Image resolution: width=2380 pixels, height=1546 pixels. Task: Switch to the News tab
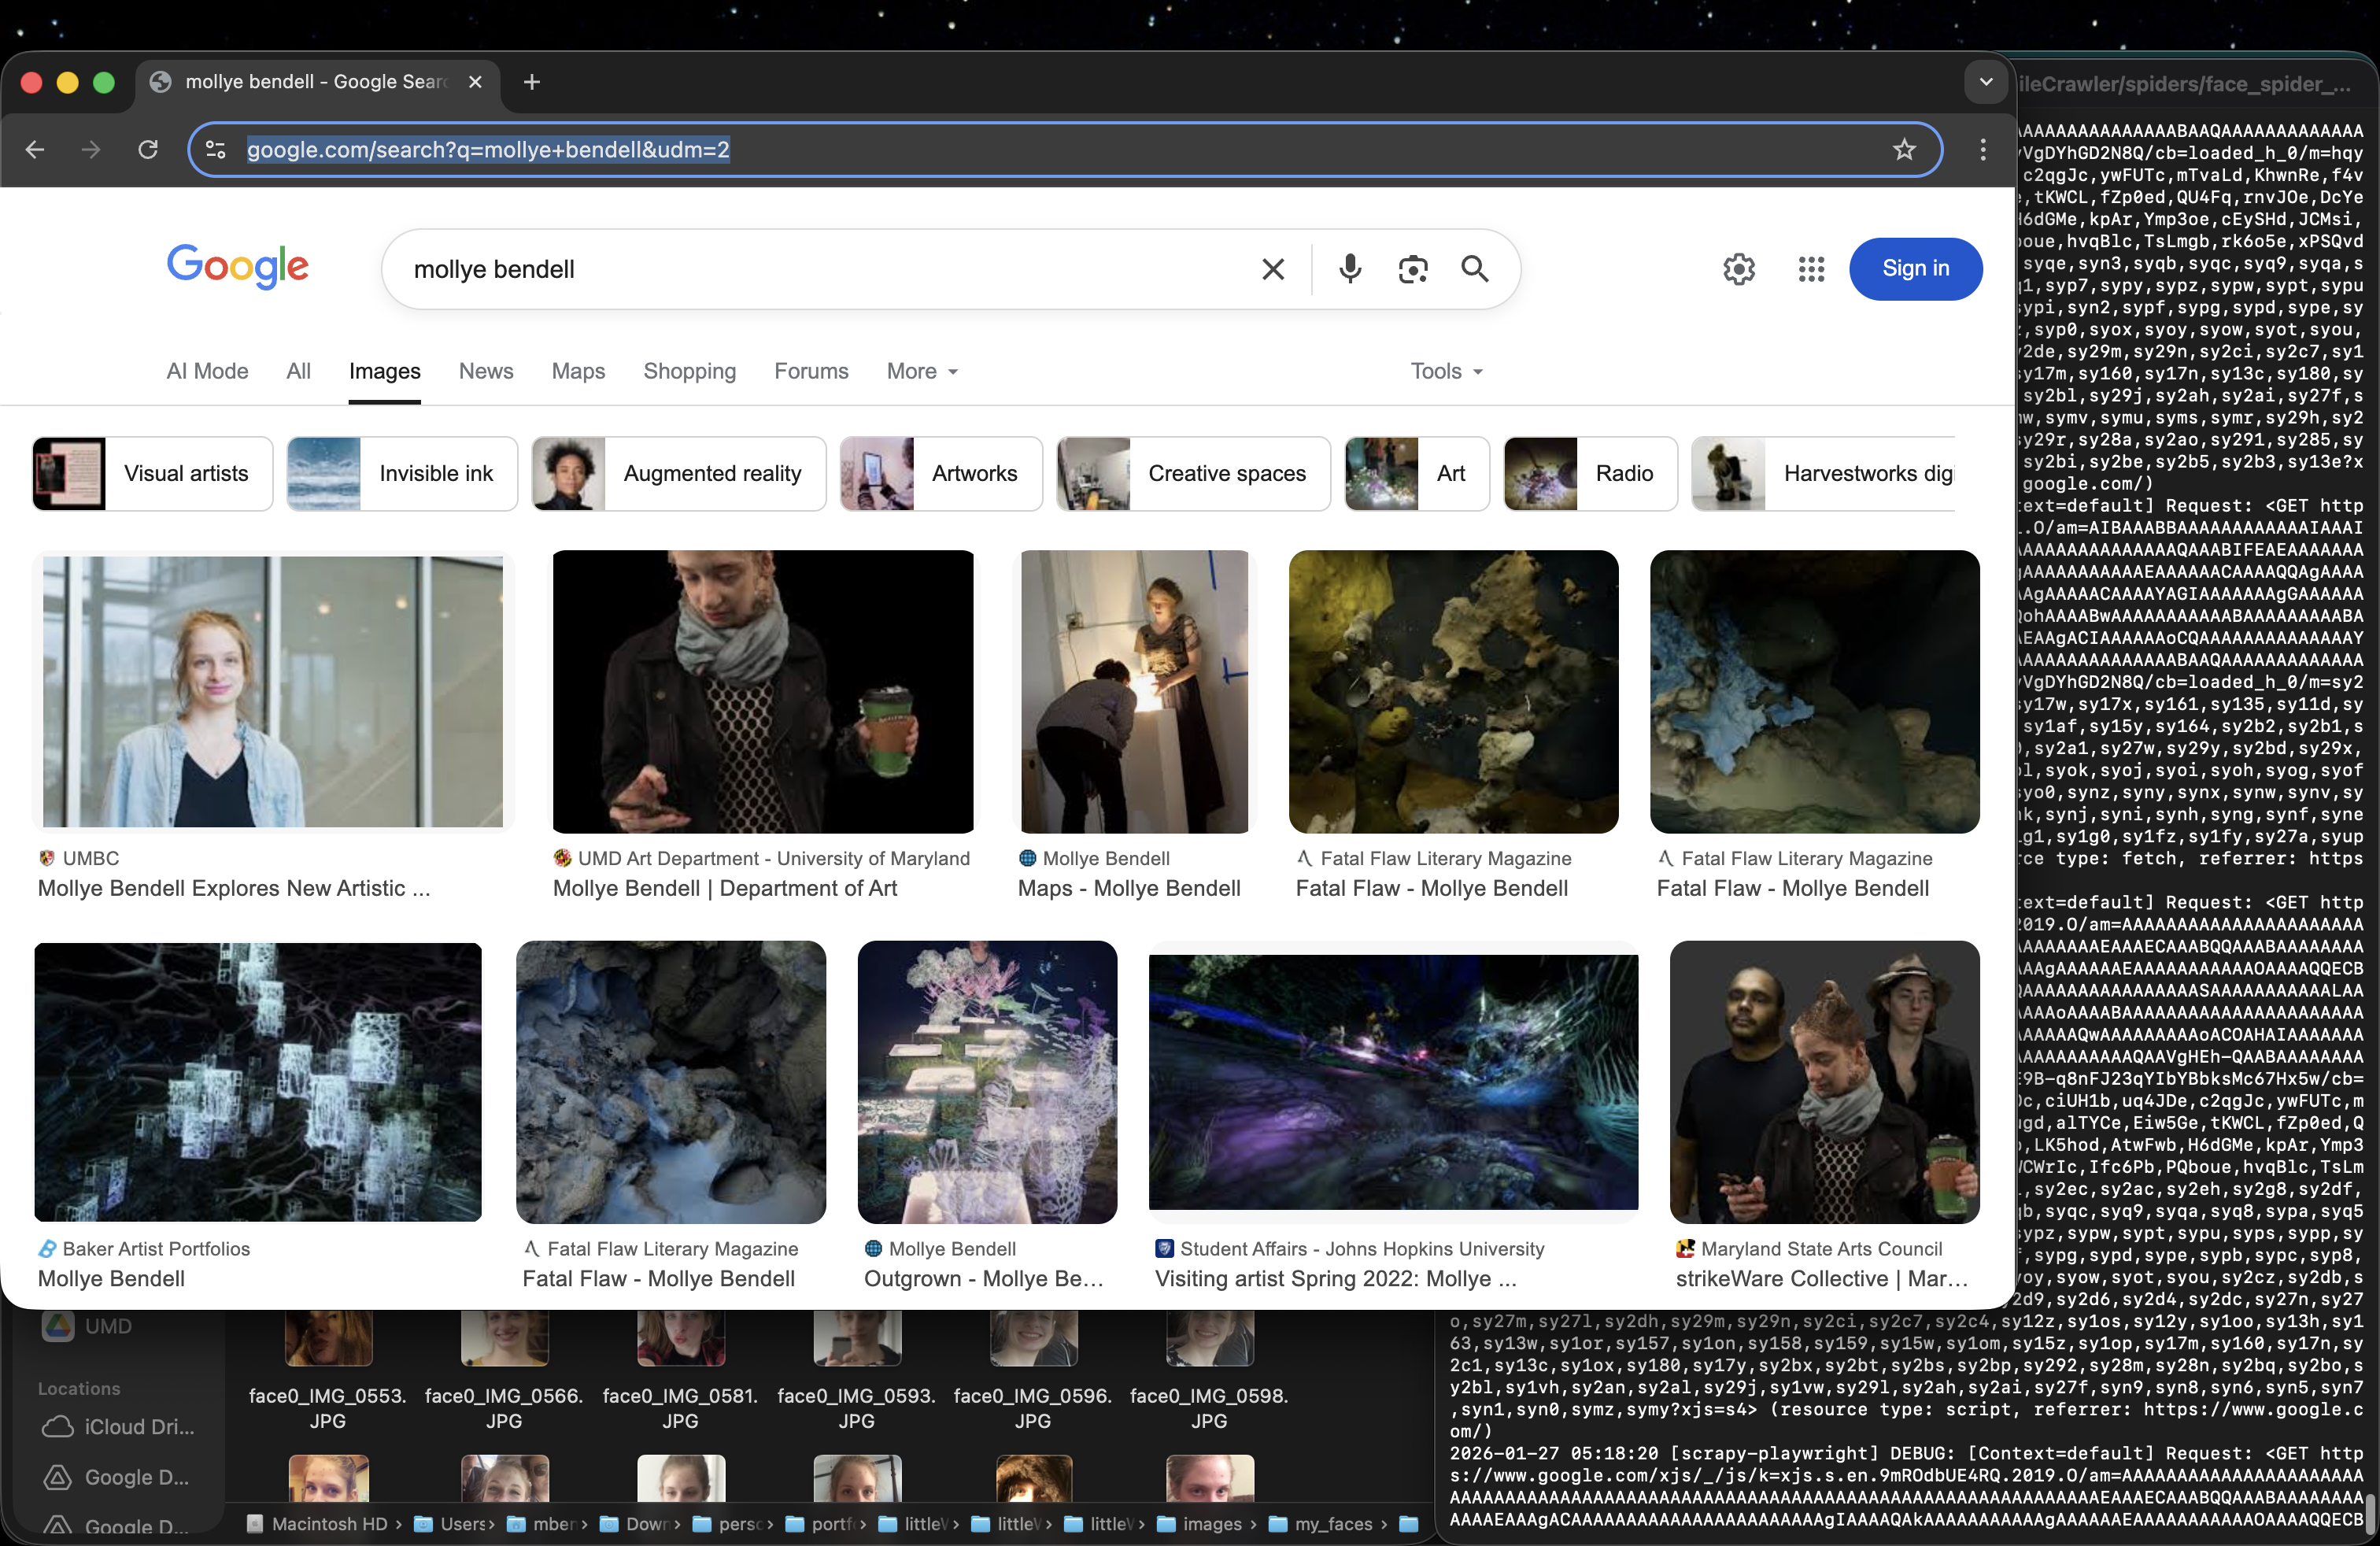(x=485, y=371)
